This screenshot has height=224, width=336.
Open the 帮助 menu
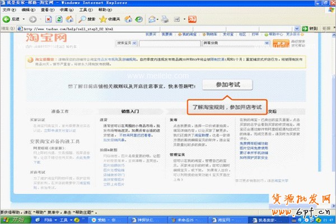click(105, 10)
